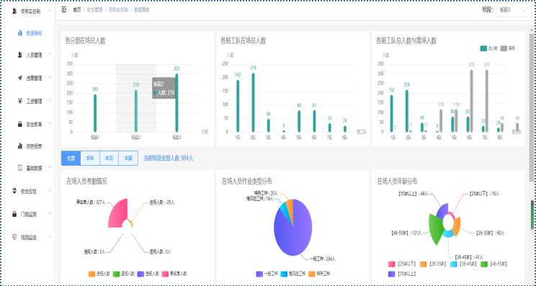Viewport: 536px width, 286px height.
Task: Click the green 46-55岁 legend swatch
Action: pyautogui.click(x=483, y=264)
